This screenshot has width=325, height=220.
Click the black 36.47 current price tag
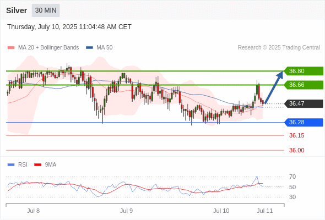[304, 103]
